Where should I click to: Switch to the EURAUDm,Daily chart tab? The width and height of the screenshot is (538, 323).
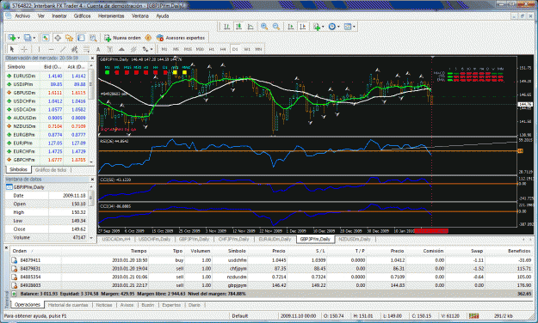point(275,239)
